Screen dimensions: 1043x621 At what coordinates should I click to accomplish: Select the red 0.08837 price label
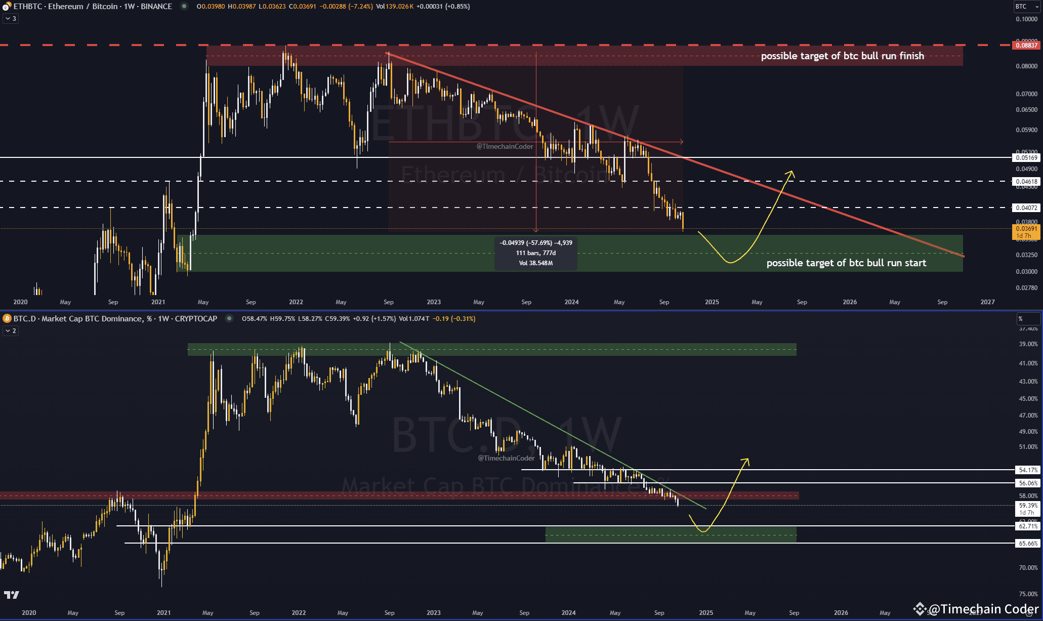[x=1026, y=46]
